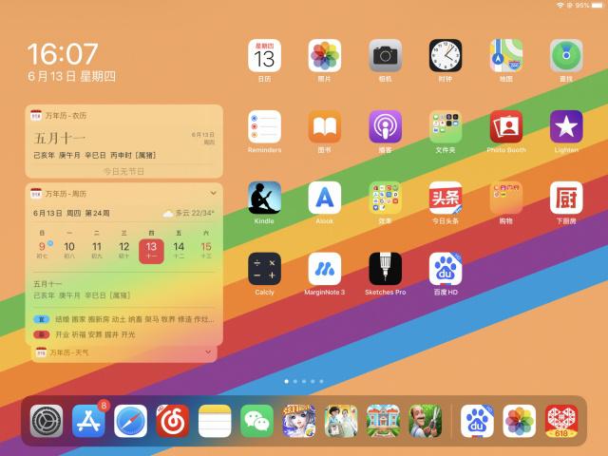Tap the lunar date 五月十一 heading
The width and height of the screenshot is (608, 456).
point(59,138)
